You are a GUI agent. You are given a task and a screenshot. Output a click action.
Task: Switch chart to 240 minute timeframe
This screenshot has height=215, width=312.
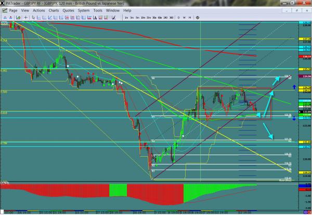(165, 18)
